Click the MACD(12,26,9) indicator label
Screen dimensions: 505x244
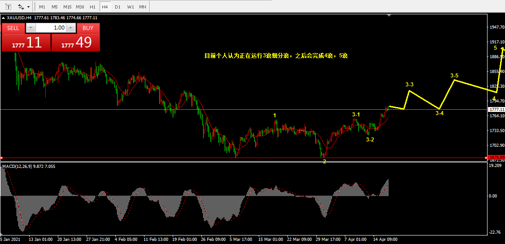point(17,166)
